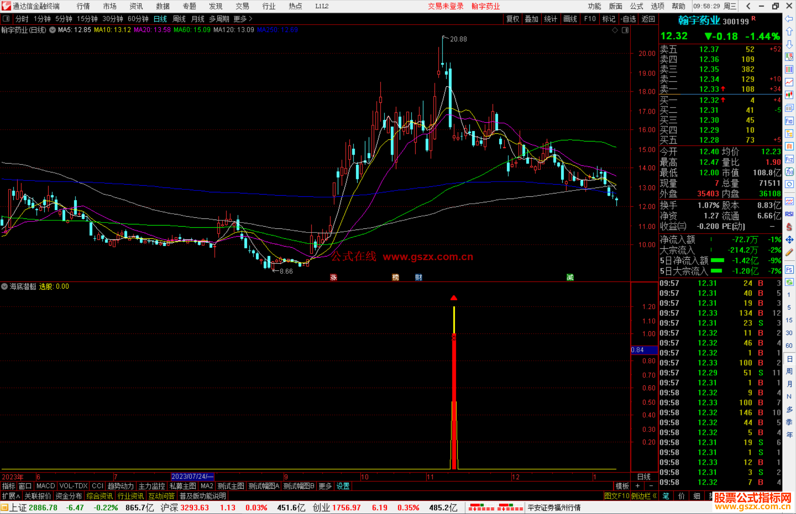Toggle the MA indicator circle button
This screenshot has height=514, width=796.
pos(53,30)
